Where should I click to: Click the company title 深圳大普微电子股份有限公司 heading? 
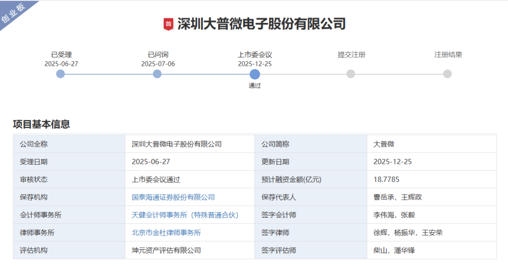coord(262,24)
